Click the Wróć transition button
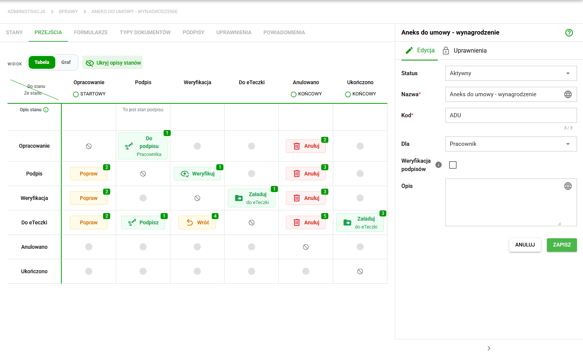 [197, 222]
